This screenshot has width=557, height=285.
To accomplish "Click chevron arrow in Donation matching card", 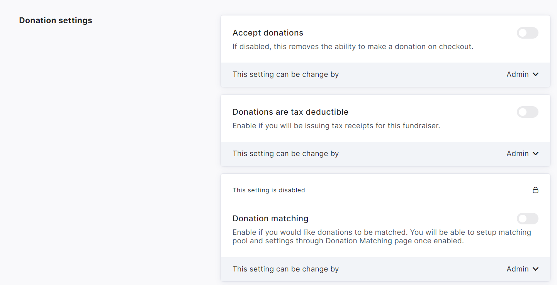I will click(535, 269).
